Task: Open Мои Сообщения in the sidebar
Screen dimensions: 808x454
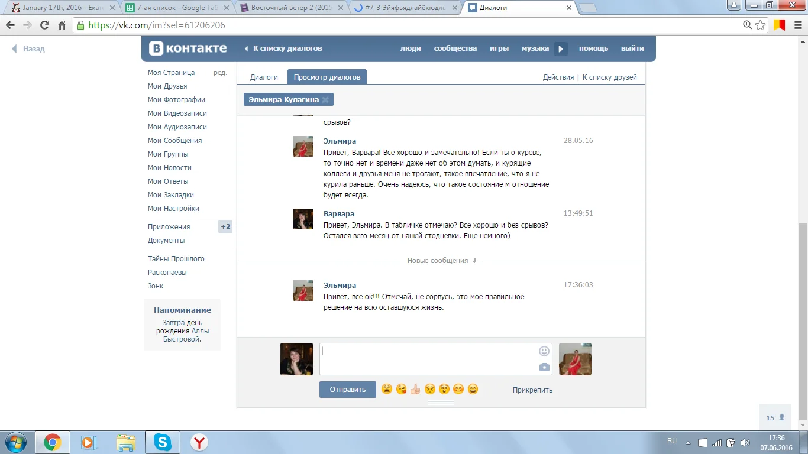Action: point(175,141)
